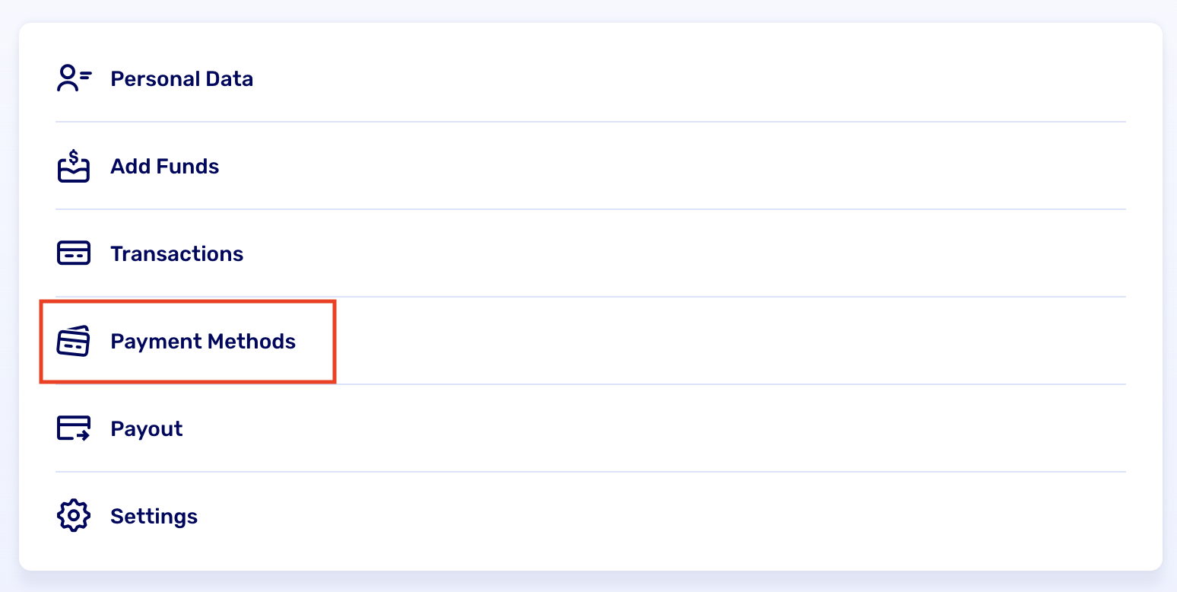This screenshot has height=592, width=1177.
Task: Click blank row space right of Transactions
Action: 684,253
